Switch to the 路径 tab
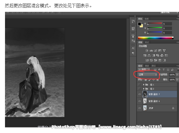The width and height of the screenshot is (179, 133). (154, 66)
